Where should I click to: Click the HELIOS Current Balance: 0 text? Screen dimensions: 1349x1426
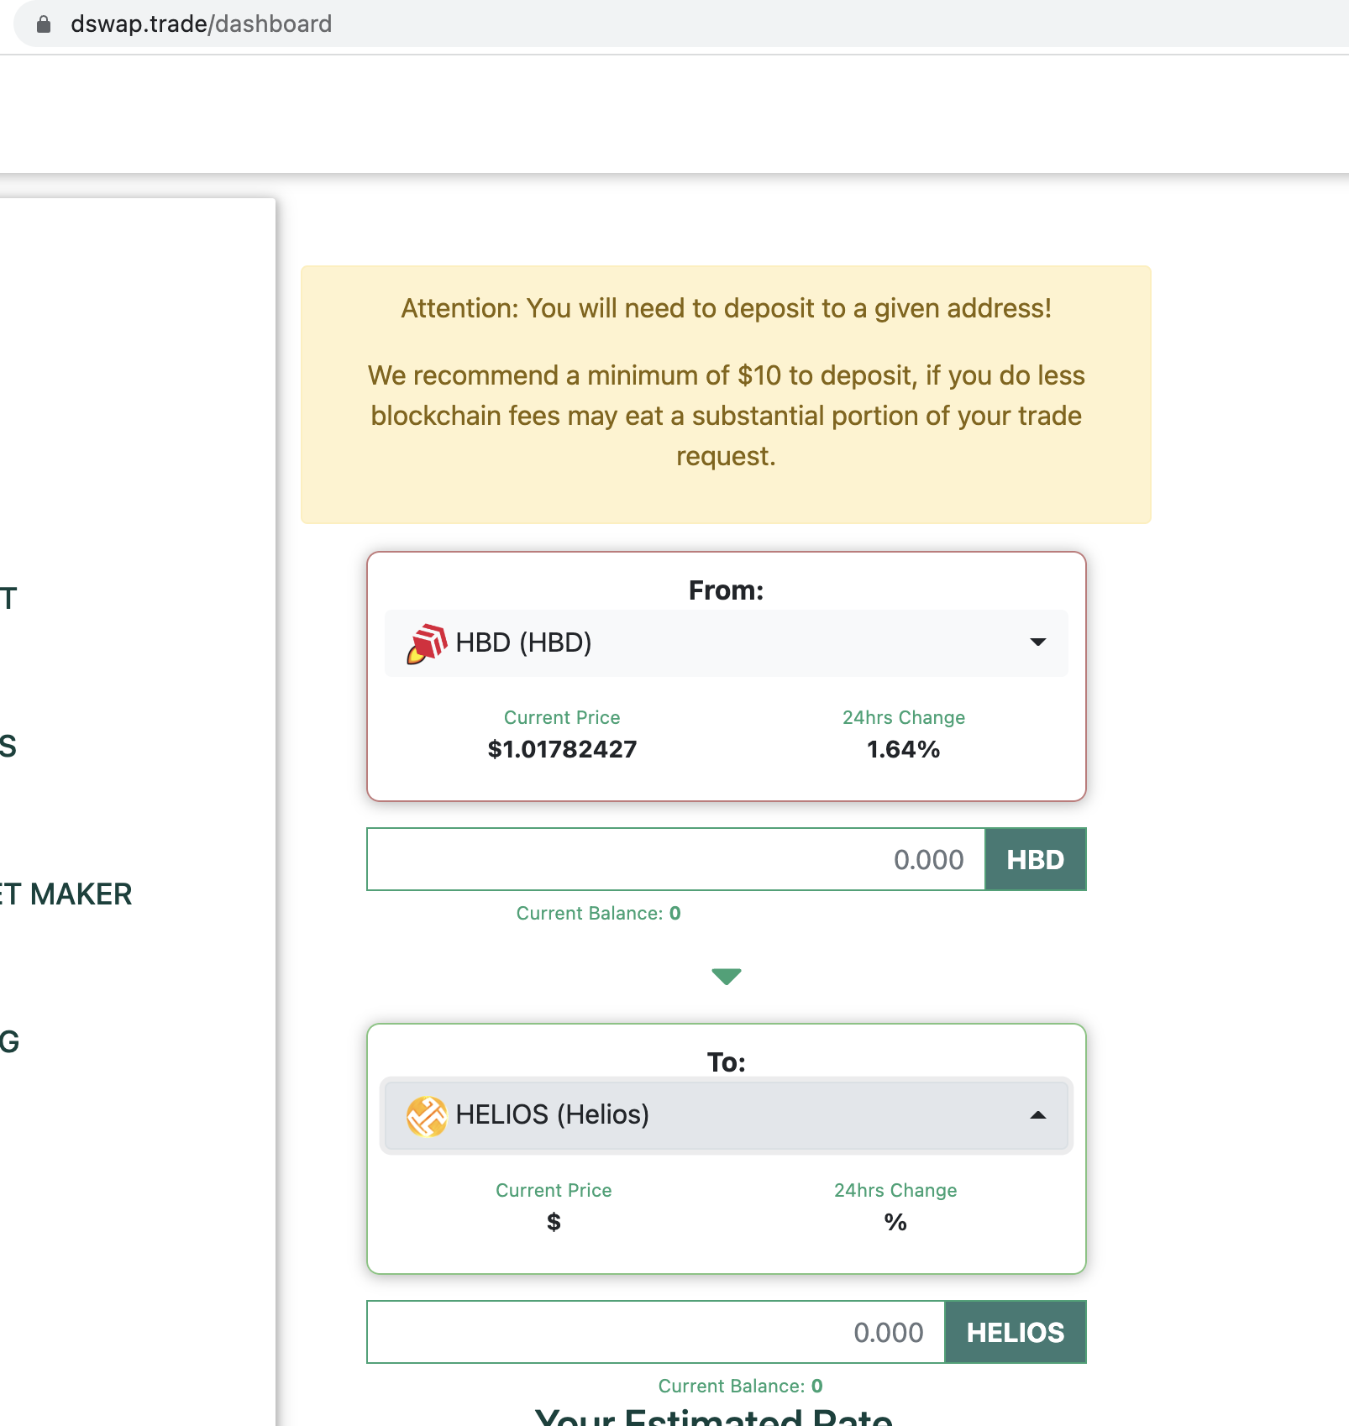click(x=740, y=1386)
